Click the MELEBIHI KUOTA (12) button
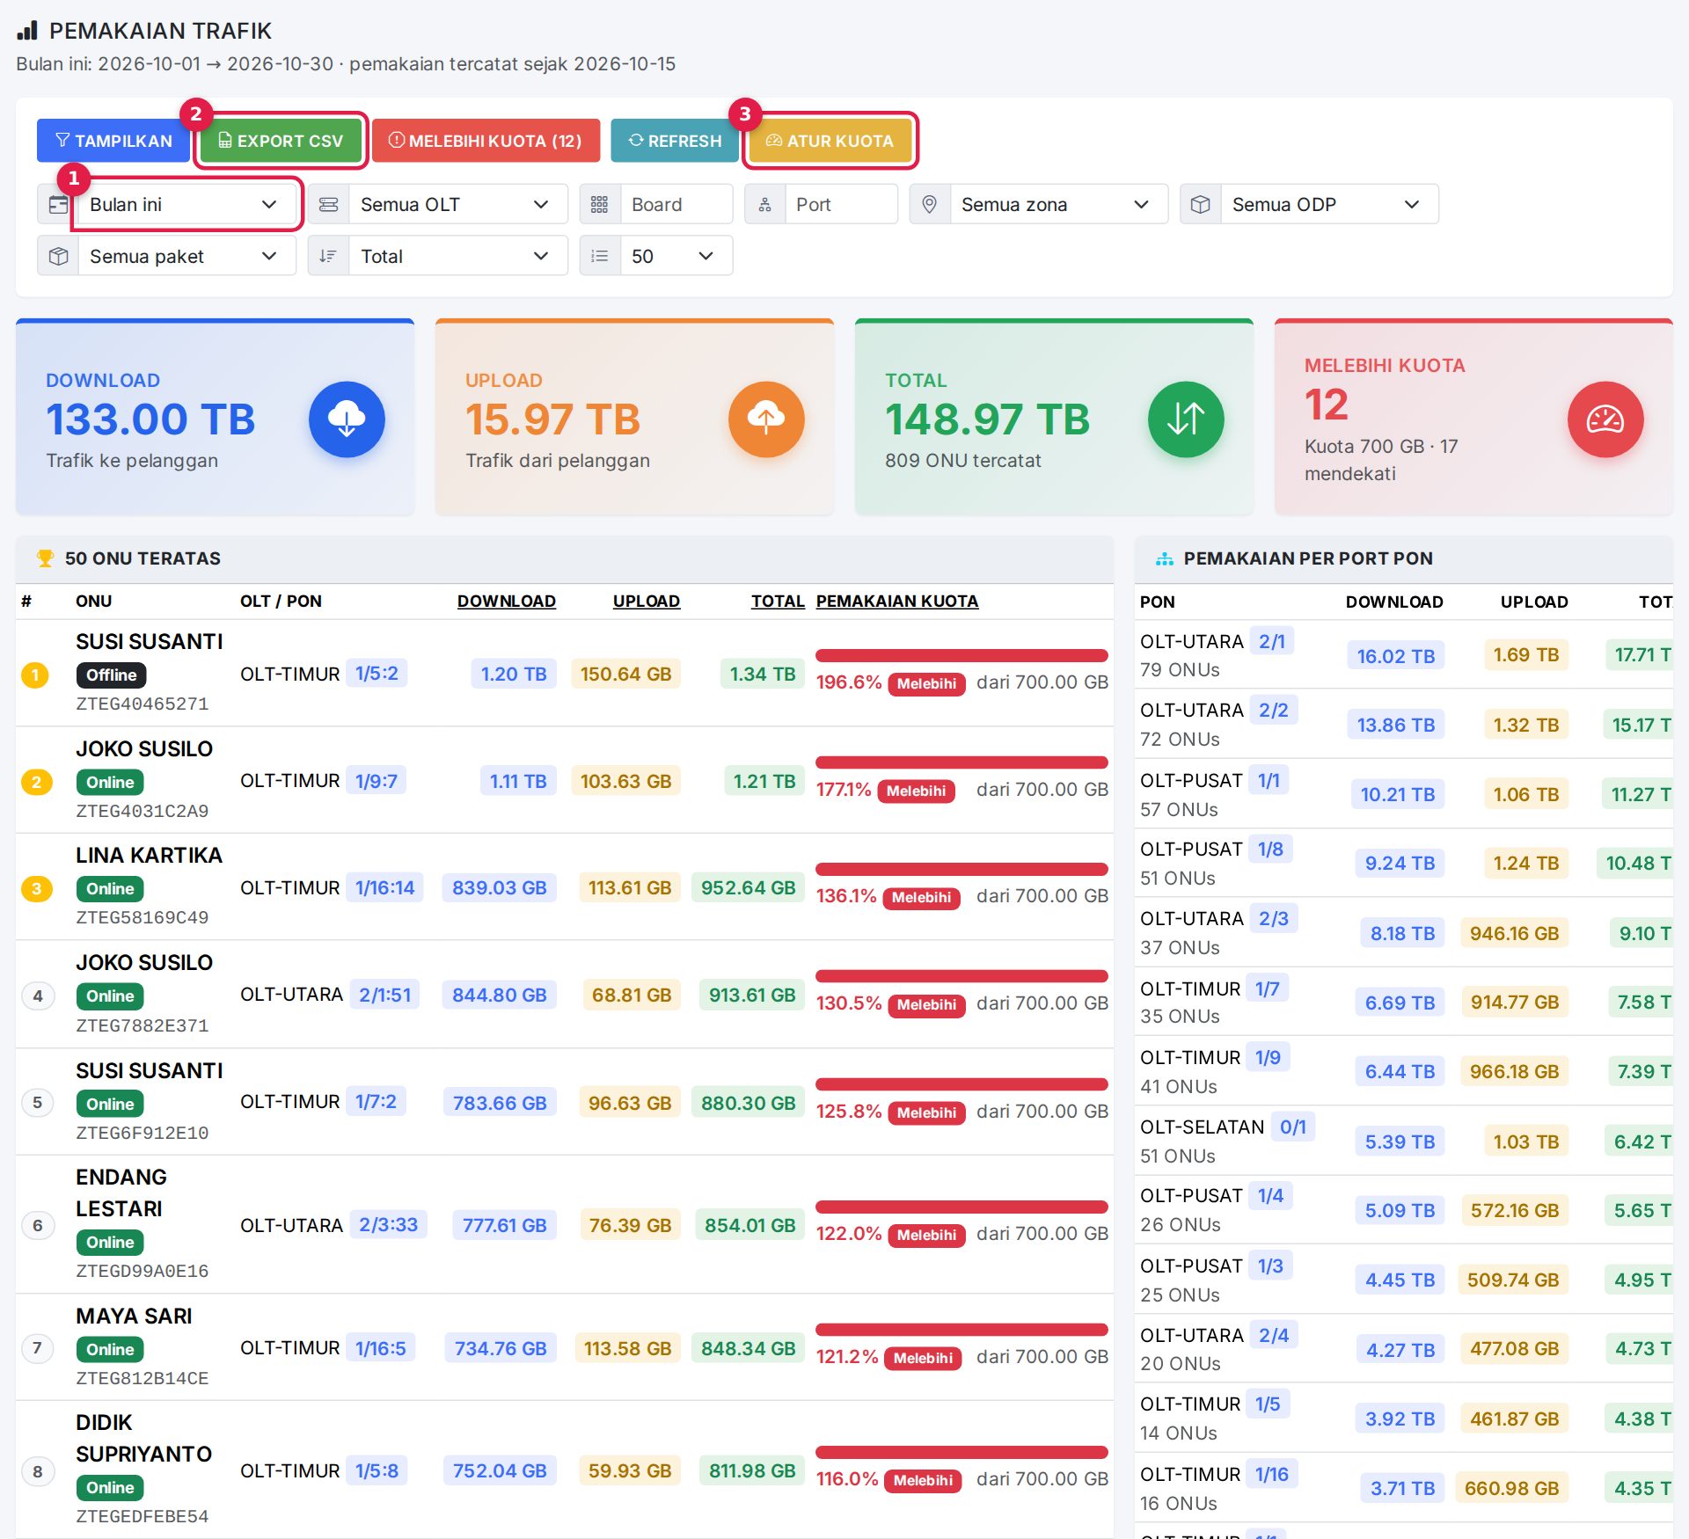The image size is (1689, 1539). (x=486, y=141)
